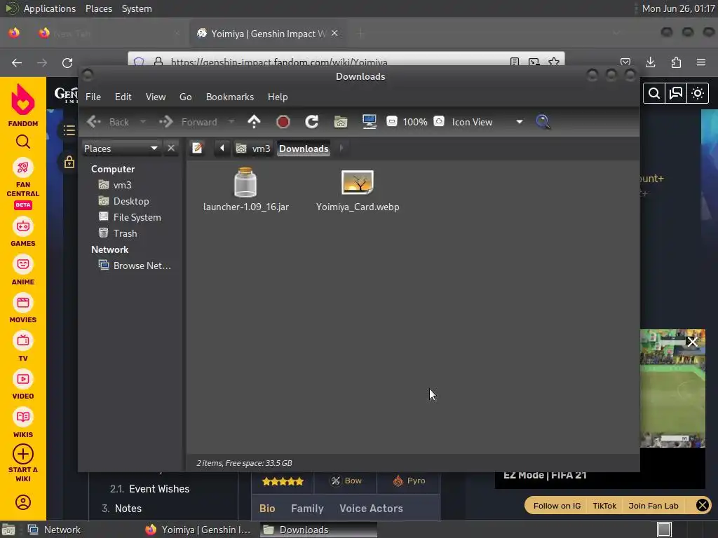
Task: Close the floating video ad
Action: tap(692, 341)
